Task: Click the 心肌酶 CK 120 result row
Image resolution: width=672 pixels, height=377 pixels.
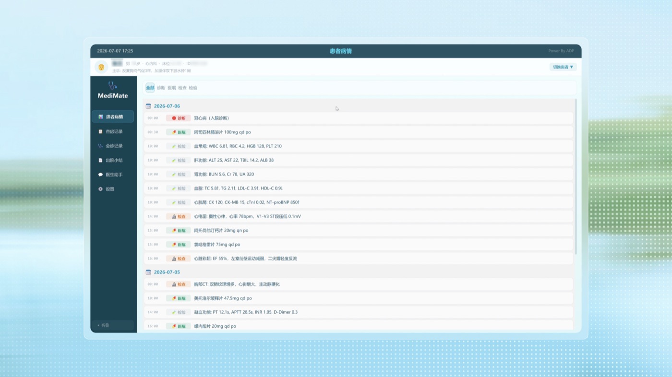Action: pos(359,202)
